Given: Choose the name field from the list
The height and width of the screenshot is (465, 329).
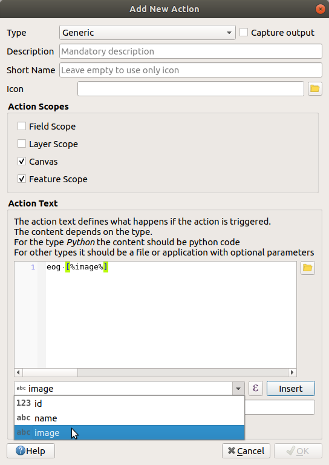Looking at the screenshot, I should (x=129, y=418).
